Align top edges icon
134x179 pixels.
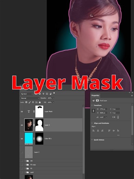pyautogui.click(x=109, y=130)
